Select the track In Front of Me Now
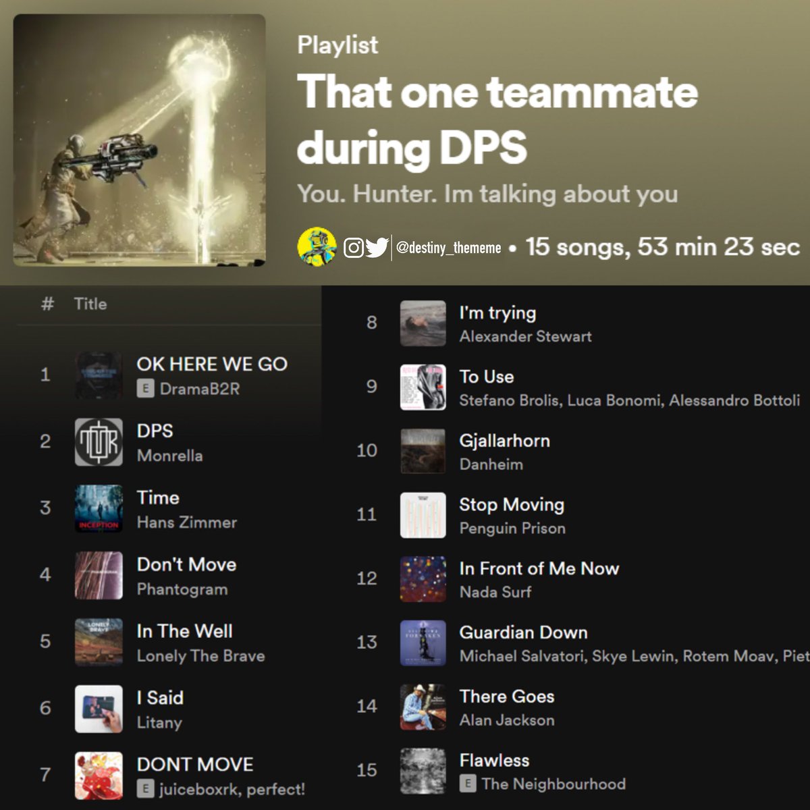This screenshot has width=810, height=810. click(539, 568)
